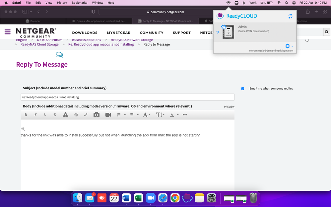The width and height of the screenshot is (331, 207).
Task: Open the ReadyCLOUD settings gear
Action: click(x=288, y=46)
